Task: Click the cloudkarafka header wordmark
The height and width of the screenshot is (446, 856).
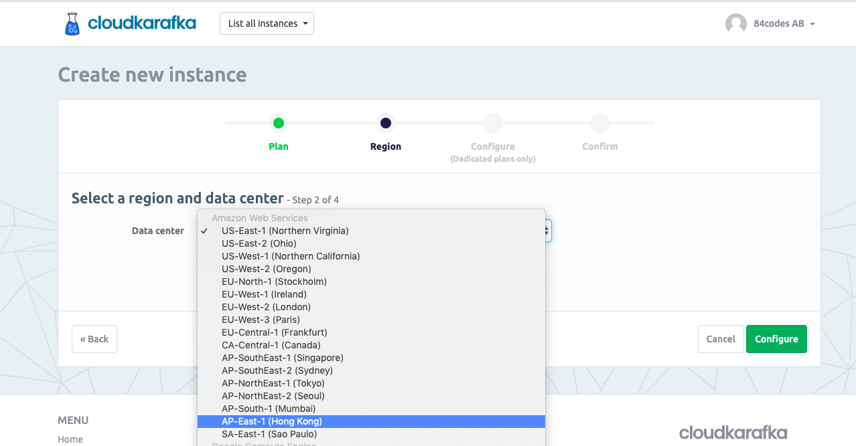Action: (142, 23)
